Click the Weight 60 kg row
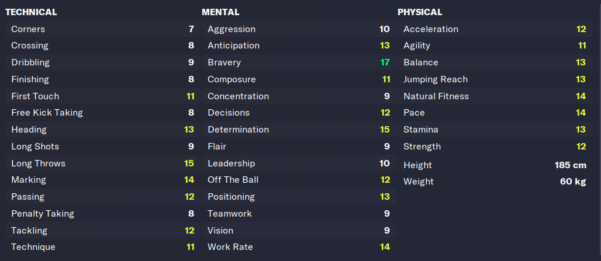Screen dimensions: 601x261 click(x=494, y=182)
